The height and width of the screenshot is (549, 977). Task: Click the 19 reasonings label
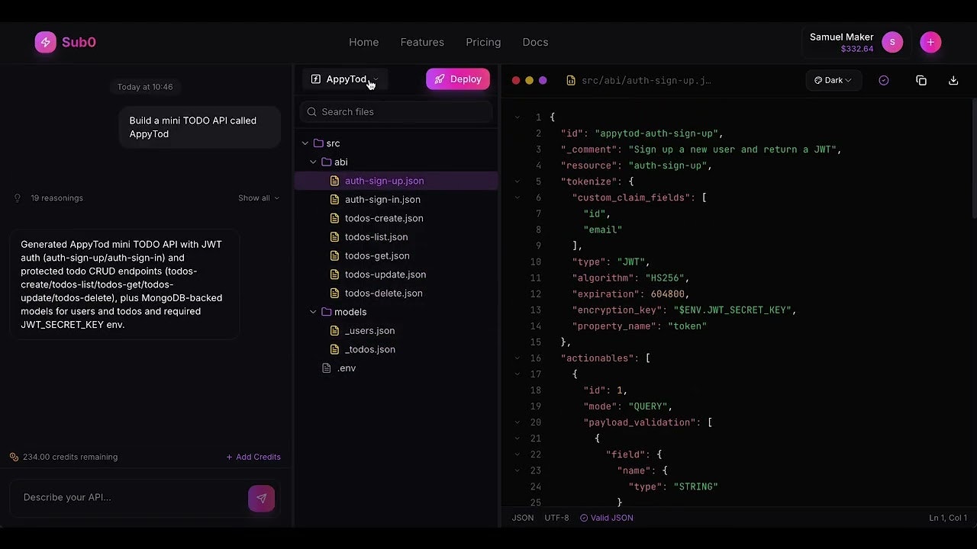coord(56,197)
